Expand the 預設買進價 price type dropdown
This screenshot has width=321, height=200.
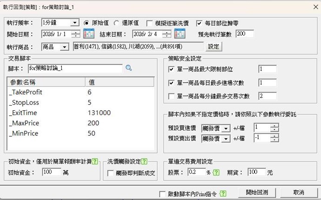[x=226, y=128]
